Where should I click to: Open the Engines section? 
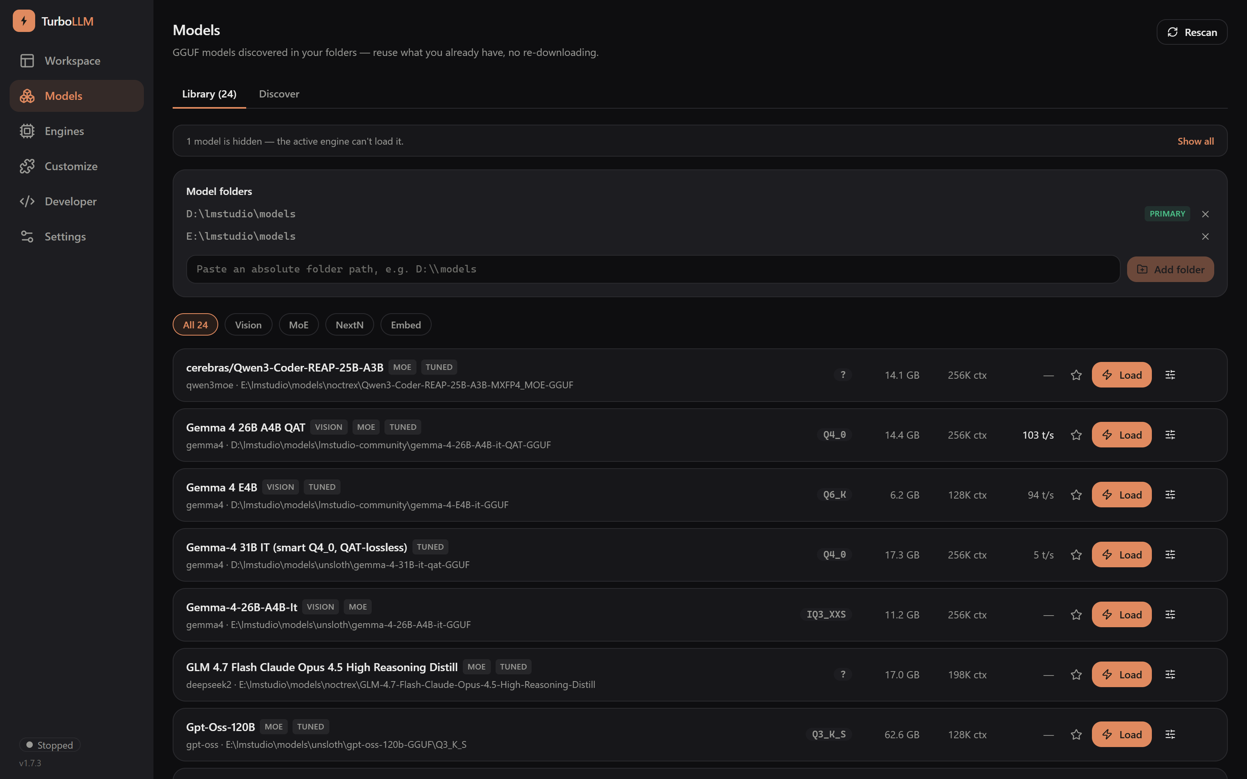tap(76, 131)
